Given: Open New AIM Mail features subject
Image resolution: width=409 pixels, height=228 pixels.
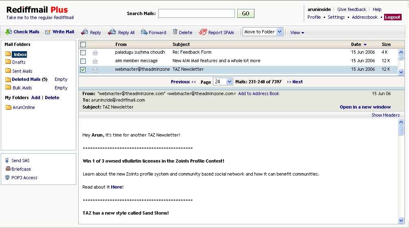Looking at the screenshot, I should click(x=216, y=61).
